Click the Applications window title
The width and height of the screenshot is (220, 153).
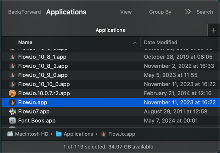66,12
